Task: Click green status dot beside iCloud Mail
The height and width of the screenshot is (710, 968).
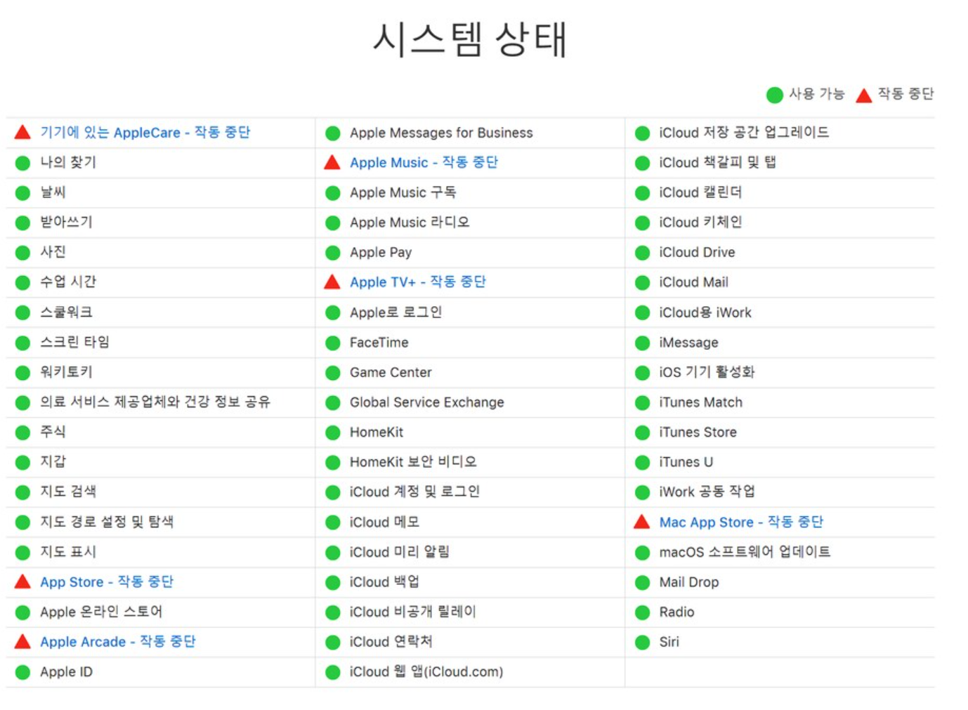Action: click(x=642, y=283)
